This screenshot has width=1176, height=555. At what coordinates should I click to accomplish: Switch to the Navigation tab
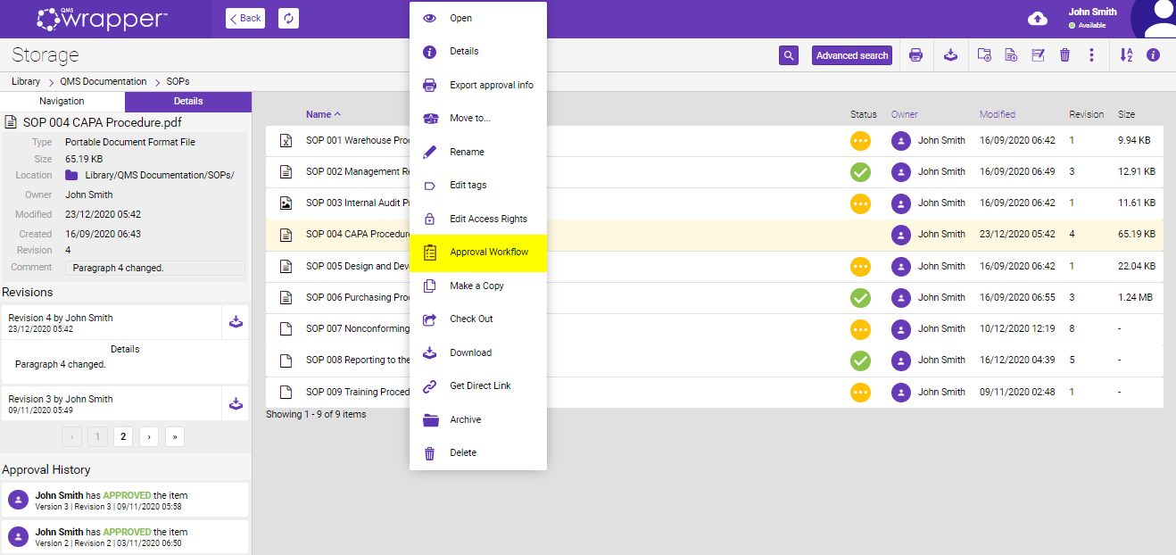[x=62, y=102]
